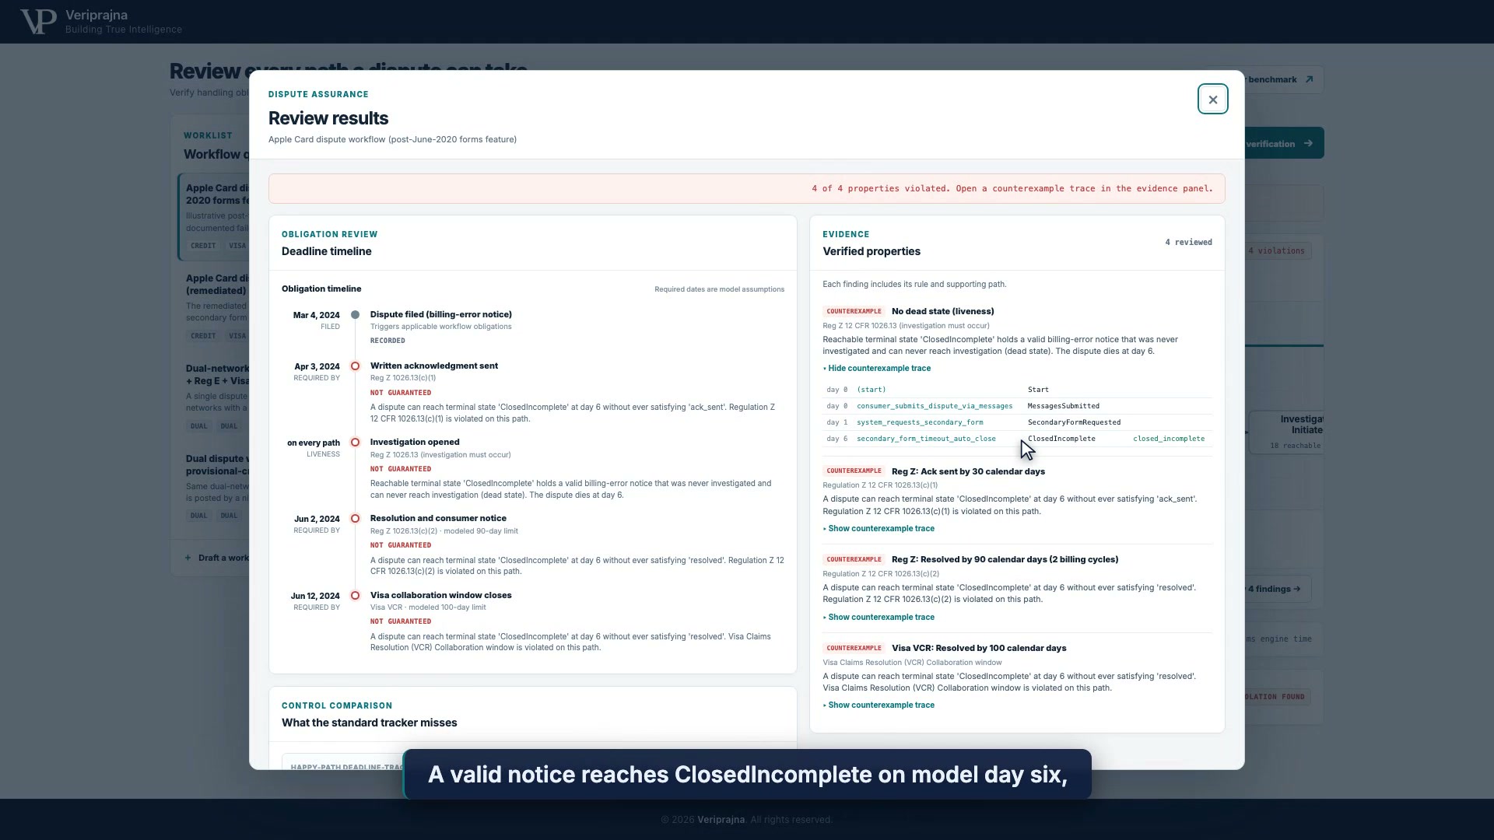Open the 4 findings link in background page
Viewport: 1494px width, 840px height.
(1278, 590)
